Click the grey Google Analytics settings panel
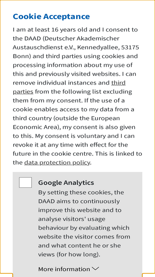This screenshot has height=277, width=155. 78,224
